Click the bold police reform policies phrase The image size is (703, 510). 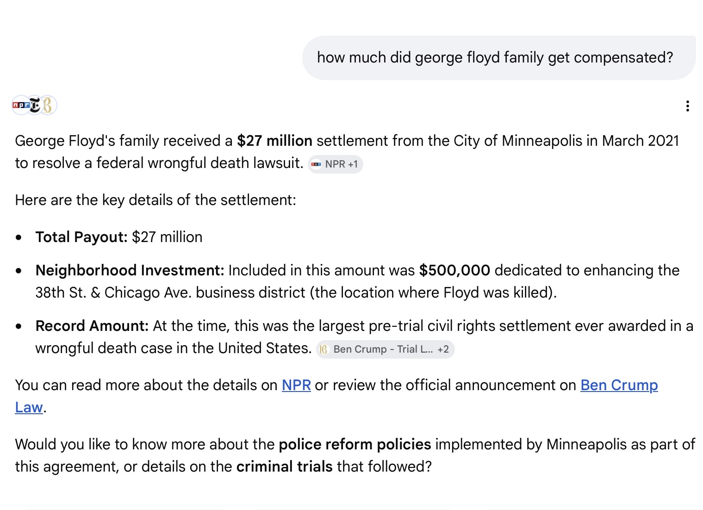click(355, 444)
